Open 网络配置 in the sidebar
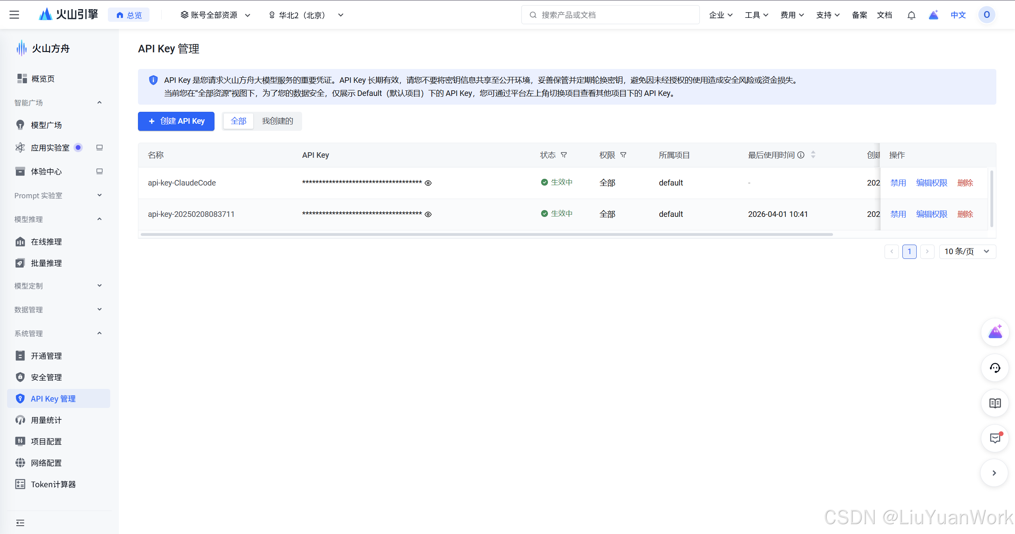This screenshot has width=1015, height=534. [46, 463]
